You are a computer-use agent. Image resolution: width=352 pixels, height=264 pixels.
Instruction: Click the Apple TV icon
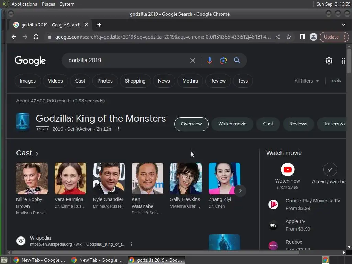(273, 225)
